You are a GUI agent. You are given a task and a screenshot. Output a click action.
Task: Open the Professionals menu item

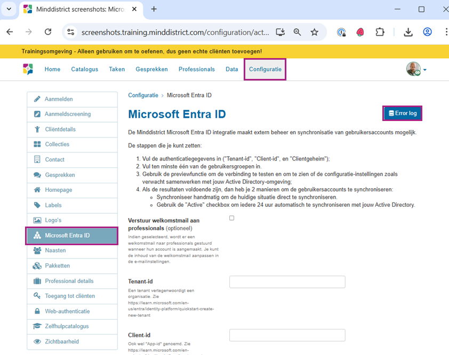click(197, 69)
